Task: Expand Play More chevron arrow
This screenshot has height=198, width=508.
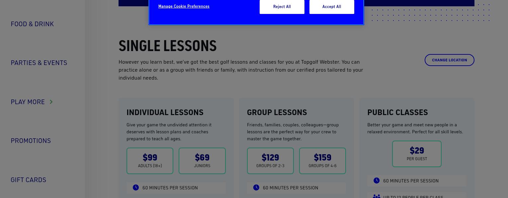Action: (51, 102)
